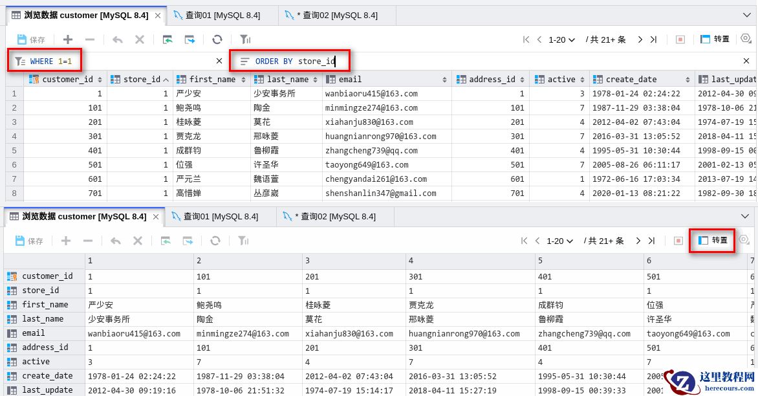Click upper panel 转置 transpose button
The width and height of the screenshot is (758, 396).
715,39
